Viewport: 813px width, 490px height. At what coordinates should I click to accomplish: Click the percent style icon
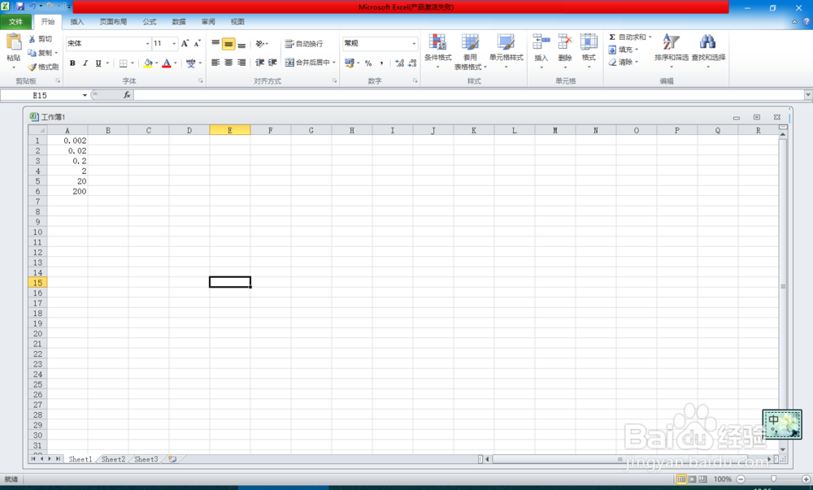click(368, 63)
